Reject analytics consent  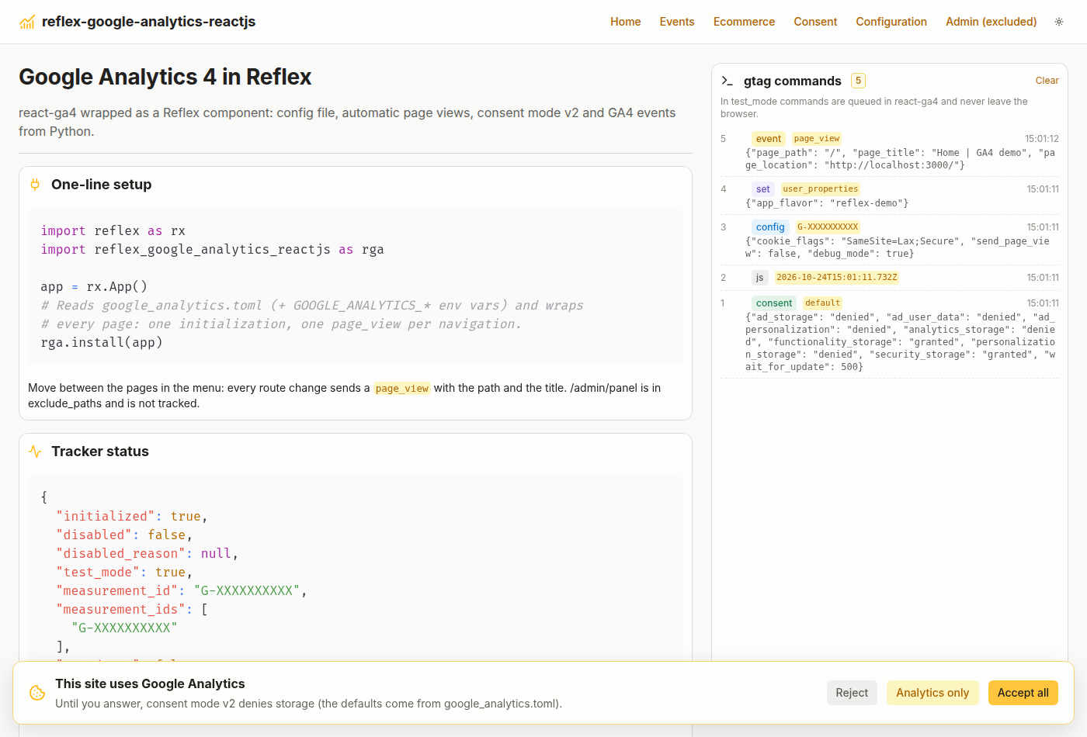(852, 693)
